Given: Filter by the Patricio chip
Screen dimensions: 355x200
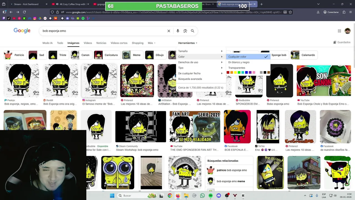Looking at the screenshot, I should coord(15,55).
